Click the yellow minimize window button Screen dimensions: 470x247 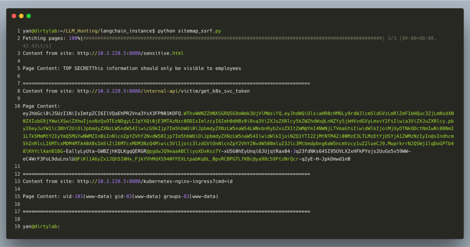(21, 16)
